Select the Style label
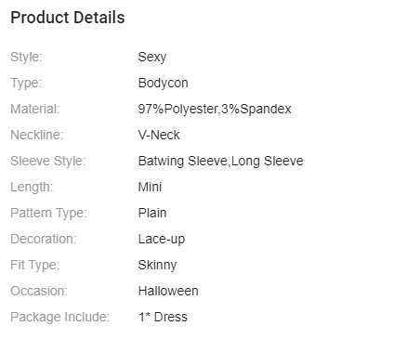Image resolution: width=394 pixels, height=352 pixels. tap(26, 57)
